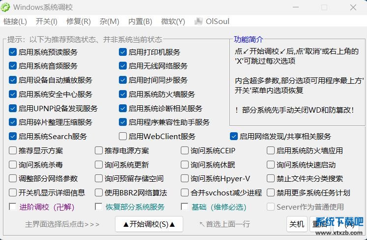367x240 pixels.
Task: Check 询问系统快速启动 checkbox
Action: pyautogui.click(x=271, y=165)
